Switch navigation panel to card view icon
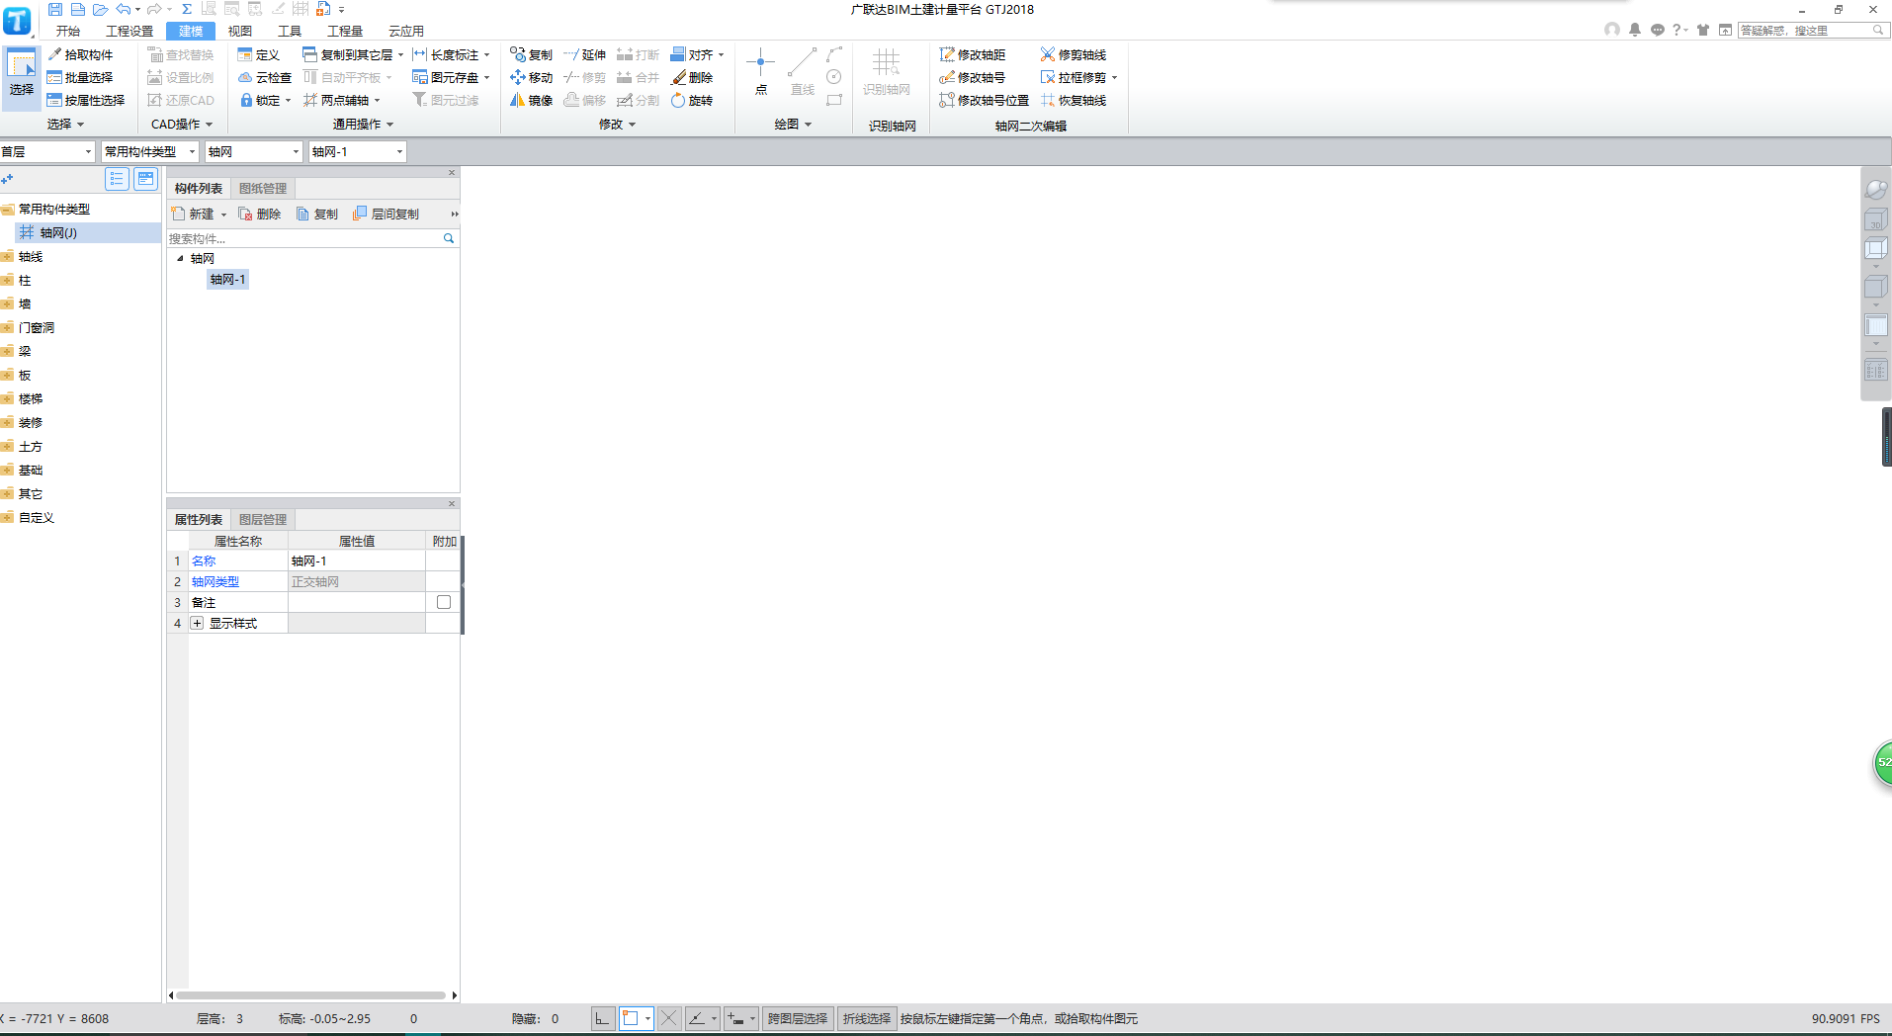Image resolution: width=1892 pixels, height=1036 pixels. click(x=145, y=179)
